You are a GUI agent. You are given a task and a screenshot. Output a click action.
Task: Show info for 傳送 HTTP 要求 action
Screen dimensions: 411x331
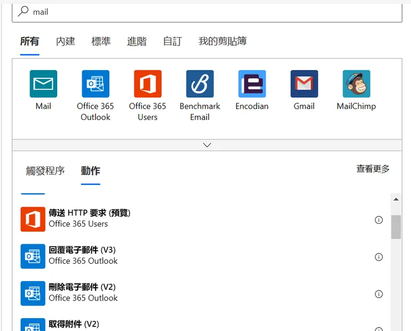point(378,220)
